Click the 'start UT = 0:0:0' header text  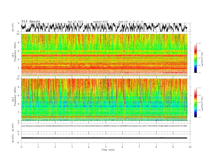(x=131, y=22)
